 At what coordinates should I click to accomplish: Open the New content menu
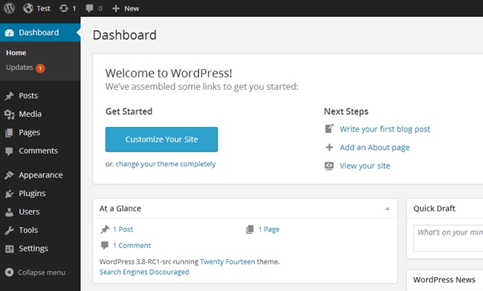[x=132, y=9]
